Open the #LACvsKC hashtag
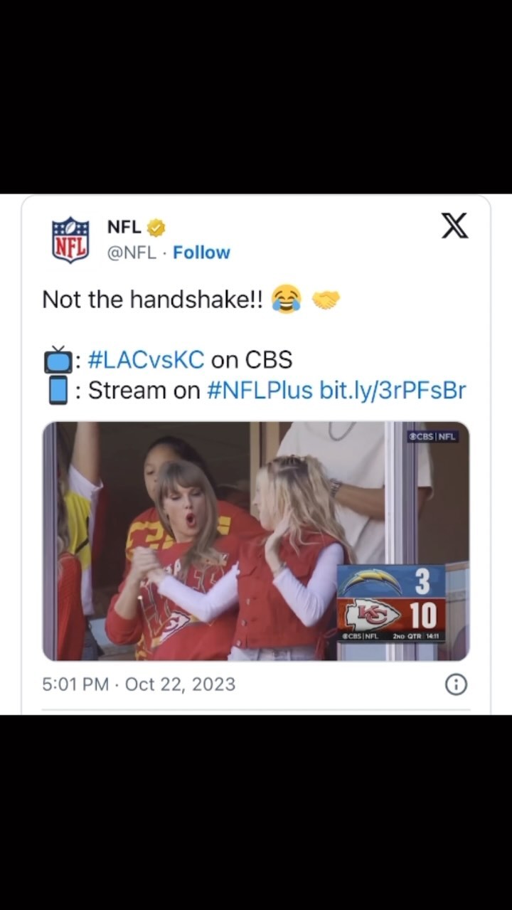 click(146, 360)
